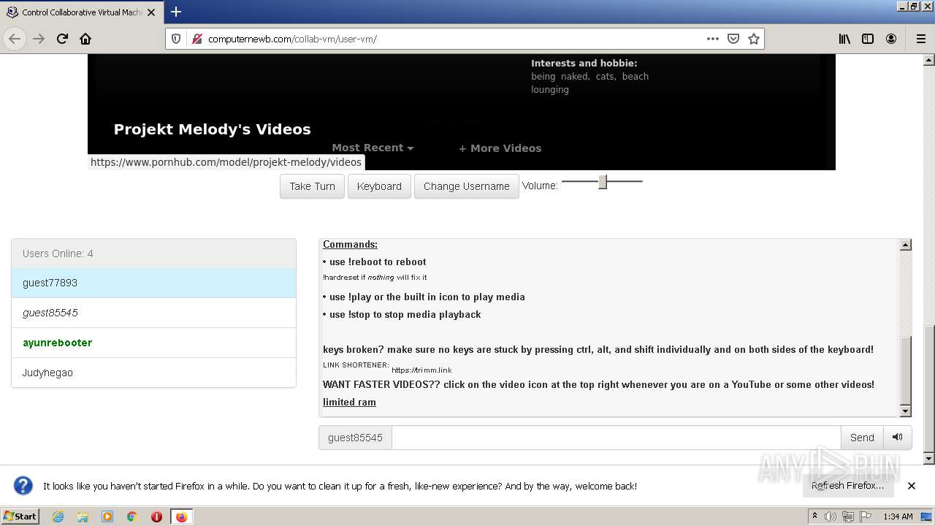935x526 pixels.
Task: Go forward with the arrow button
Action: pos(39,39)
